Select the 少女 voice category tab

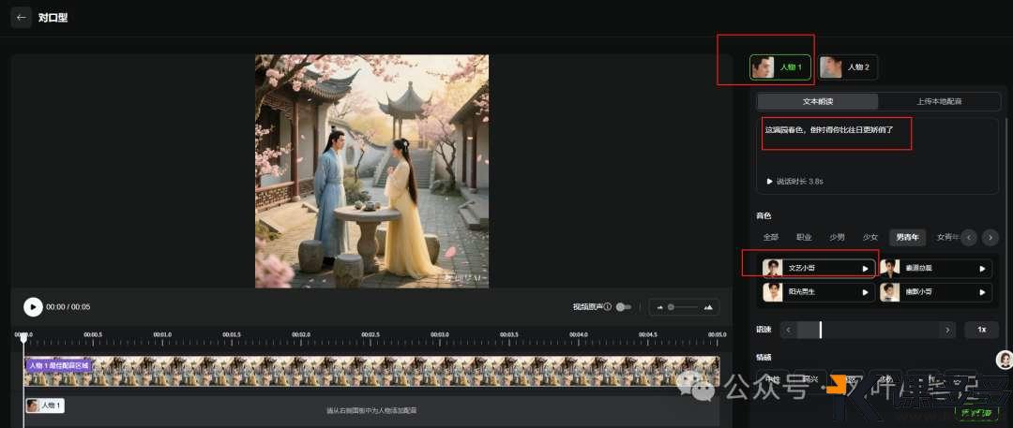coord(870,238)
